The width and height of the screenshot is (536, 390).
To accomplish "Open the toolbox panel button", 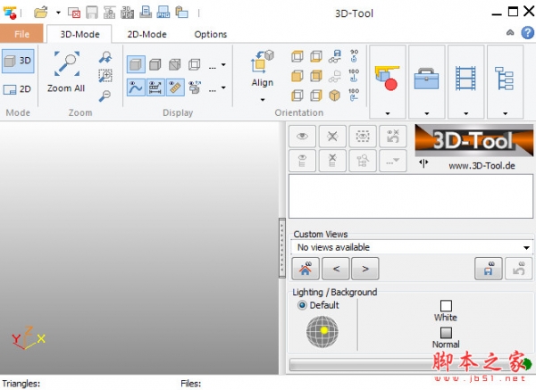I will (427, 78).
